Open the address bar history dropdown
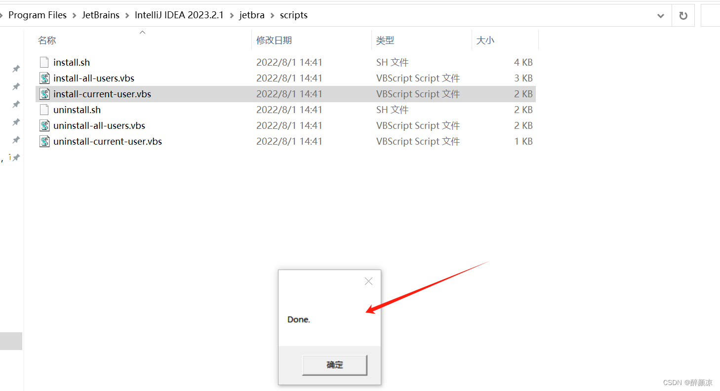The image size is (720, 391). point(661,16)
